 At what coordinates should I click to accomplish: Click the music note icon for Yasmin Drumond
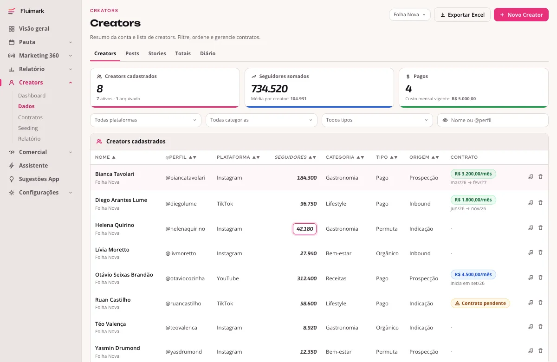[x=531, y=351]
